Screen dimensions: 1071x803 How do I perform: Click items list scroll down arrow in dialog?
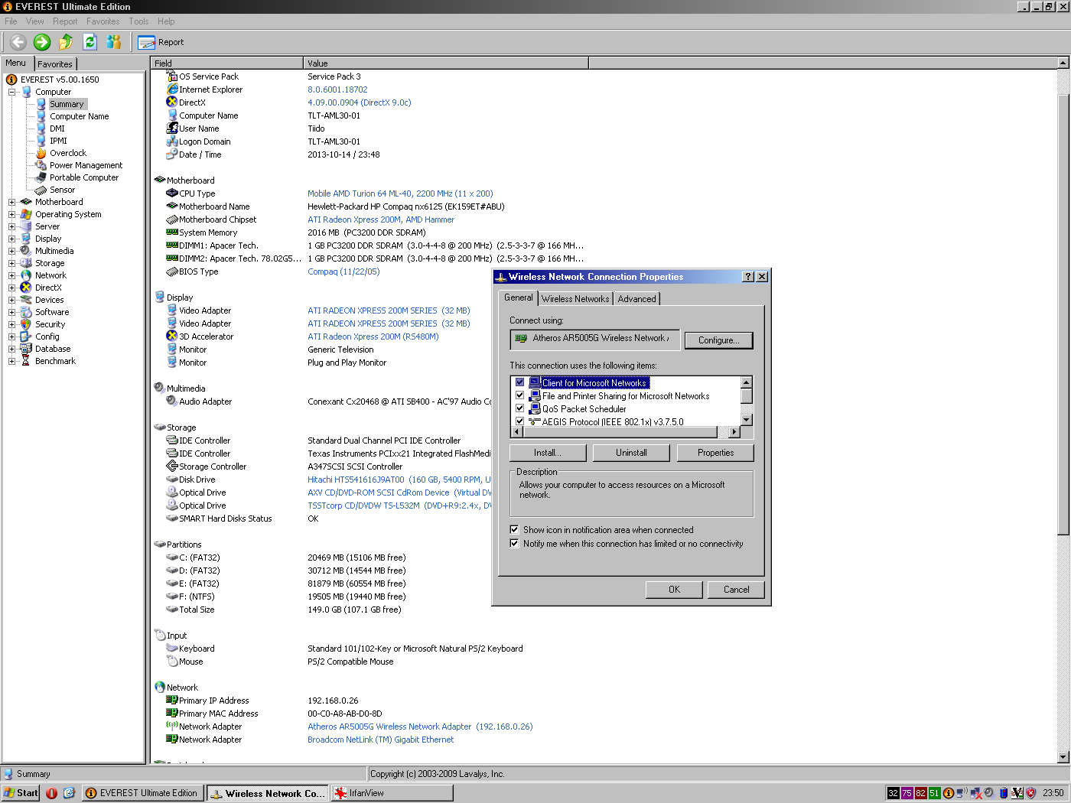point(747,420)
